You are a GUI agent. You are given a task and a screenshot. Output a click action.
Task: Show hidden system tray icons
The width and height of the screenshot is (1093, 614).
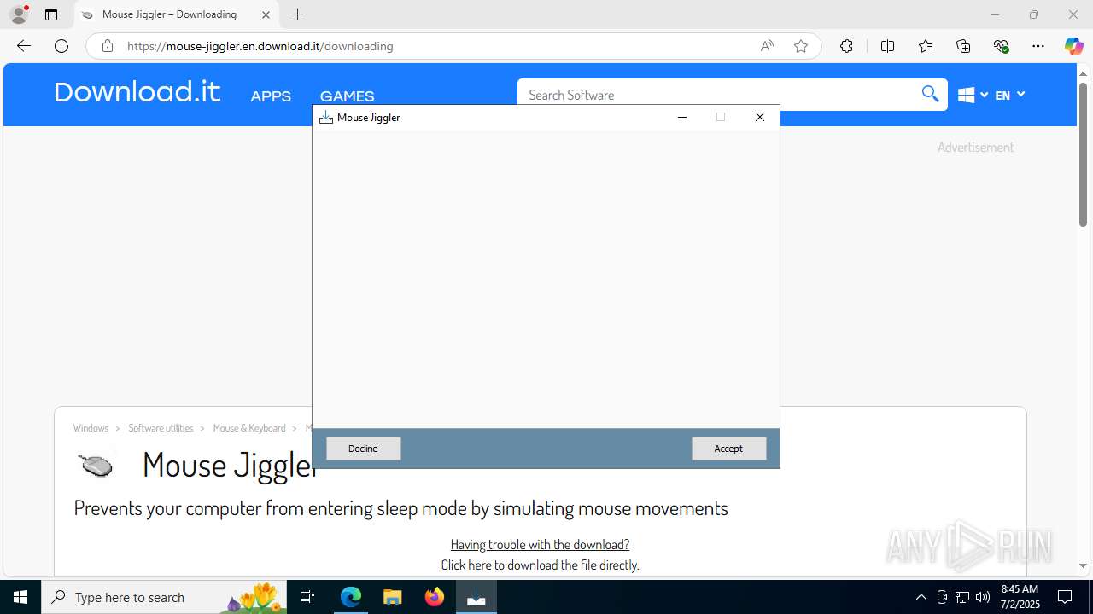tap(921, 597)
